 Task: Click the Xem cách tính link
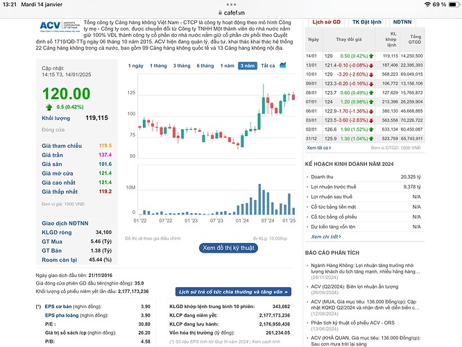(266, 341)
